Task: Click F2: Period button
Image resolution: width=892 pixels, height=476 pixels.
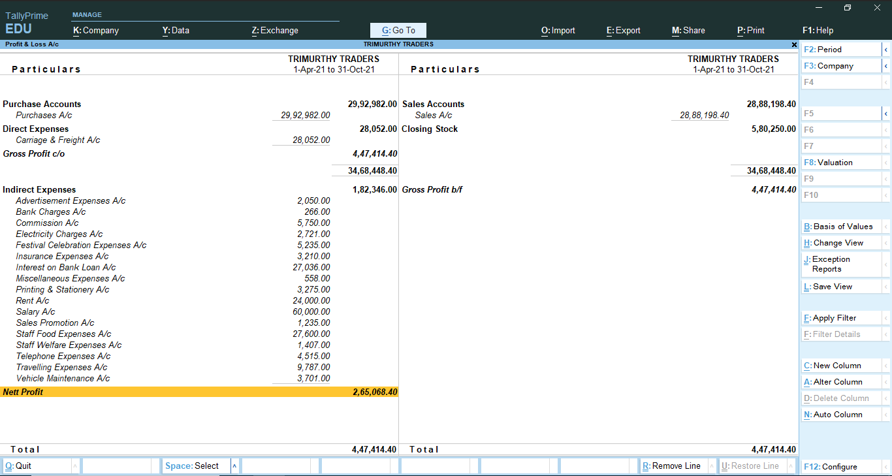Action: pyautogui.click(x=841, y=50)
